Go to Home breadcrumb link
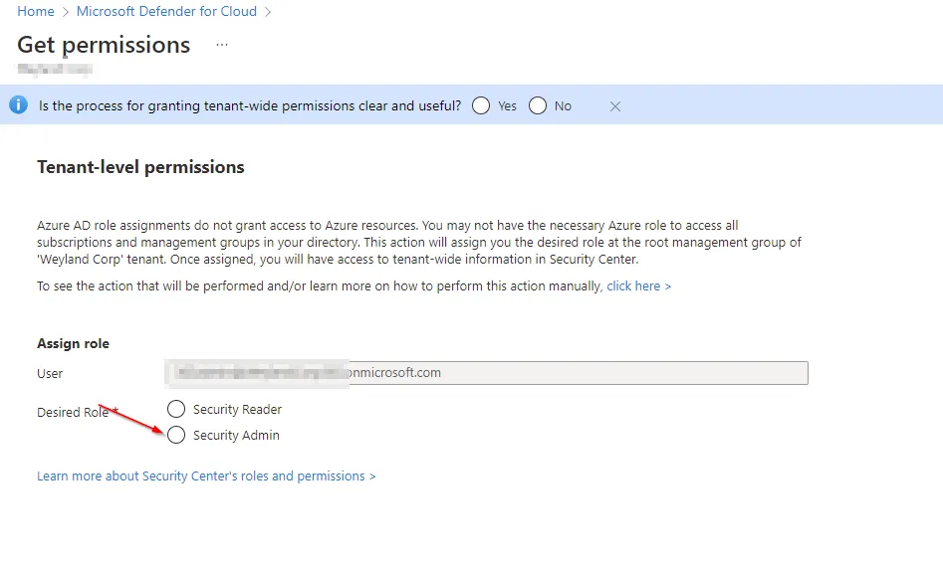This screenshot has height=567, width=943. click(x=36, y=11)
